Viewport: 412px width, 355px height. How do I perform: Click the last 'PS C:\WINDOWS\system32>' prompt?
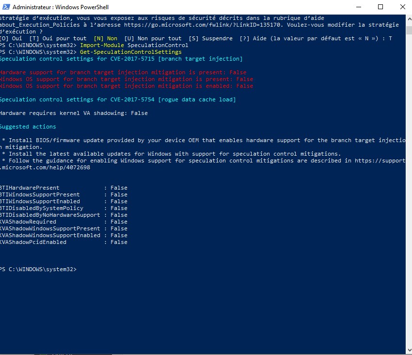pyautogui.click(x=38, y=270)
